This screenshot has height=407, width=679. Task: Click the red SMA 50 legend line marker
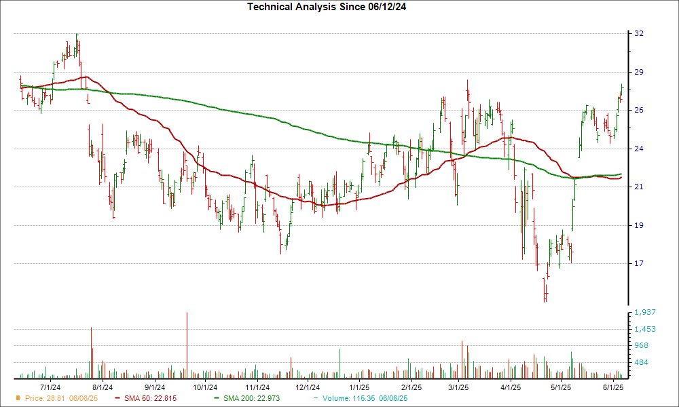(x=117, y=398)
